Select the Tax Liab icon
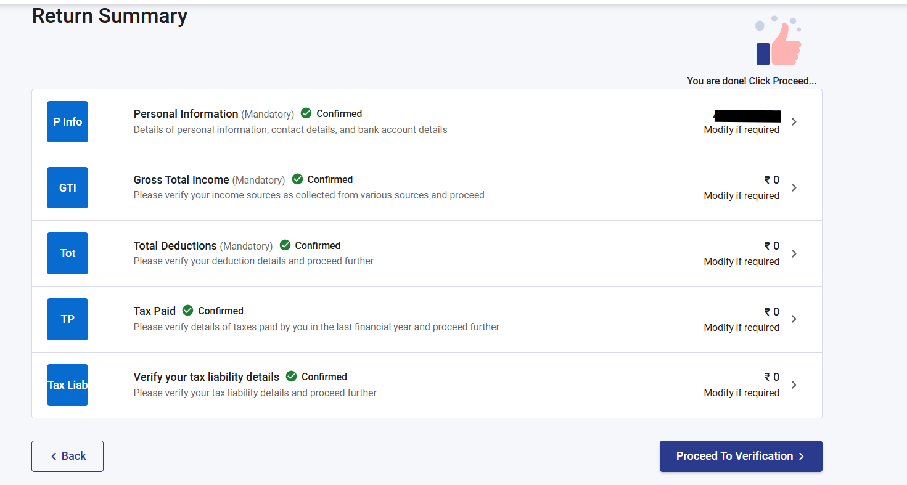The image size is (907, 485). point(67,385)
